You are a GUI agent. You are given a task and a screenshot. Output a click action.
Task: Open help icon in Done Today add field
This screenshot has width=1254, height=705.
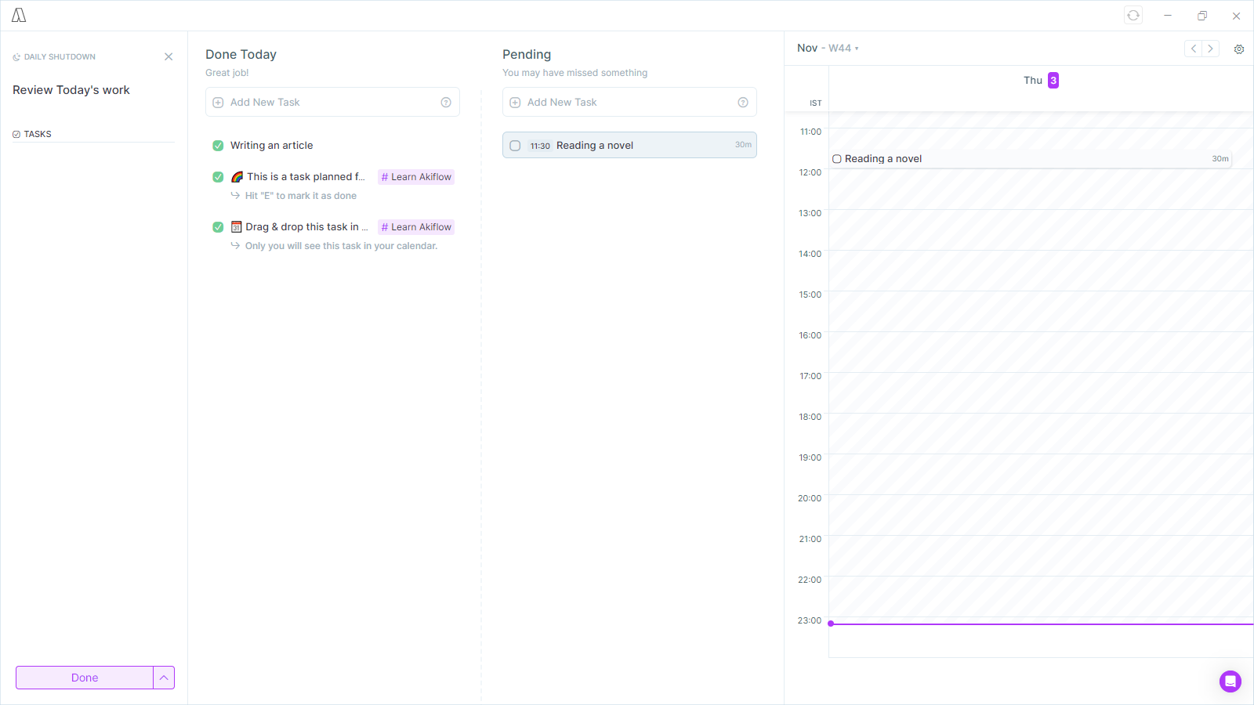click(446, 103)
